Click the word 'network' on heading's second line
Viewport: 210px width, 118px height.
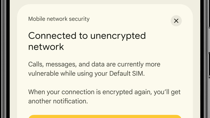click(x=46, y=47)
